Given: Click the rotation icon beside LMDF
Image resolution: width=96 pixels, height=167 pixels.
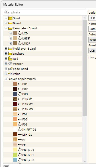Looking at the screenshot, I should pyautogui.click(x=20, y=43).
